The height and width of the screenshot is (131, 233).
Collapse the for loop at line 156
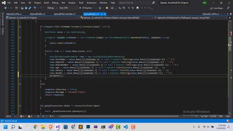click(x=20, y=51)
